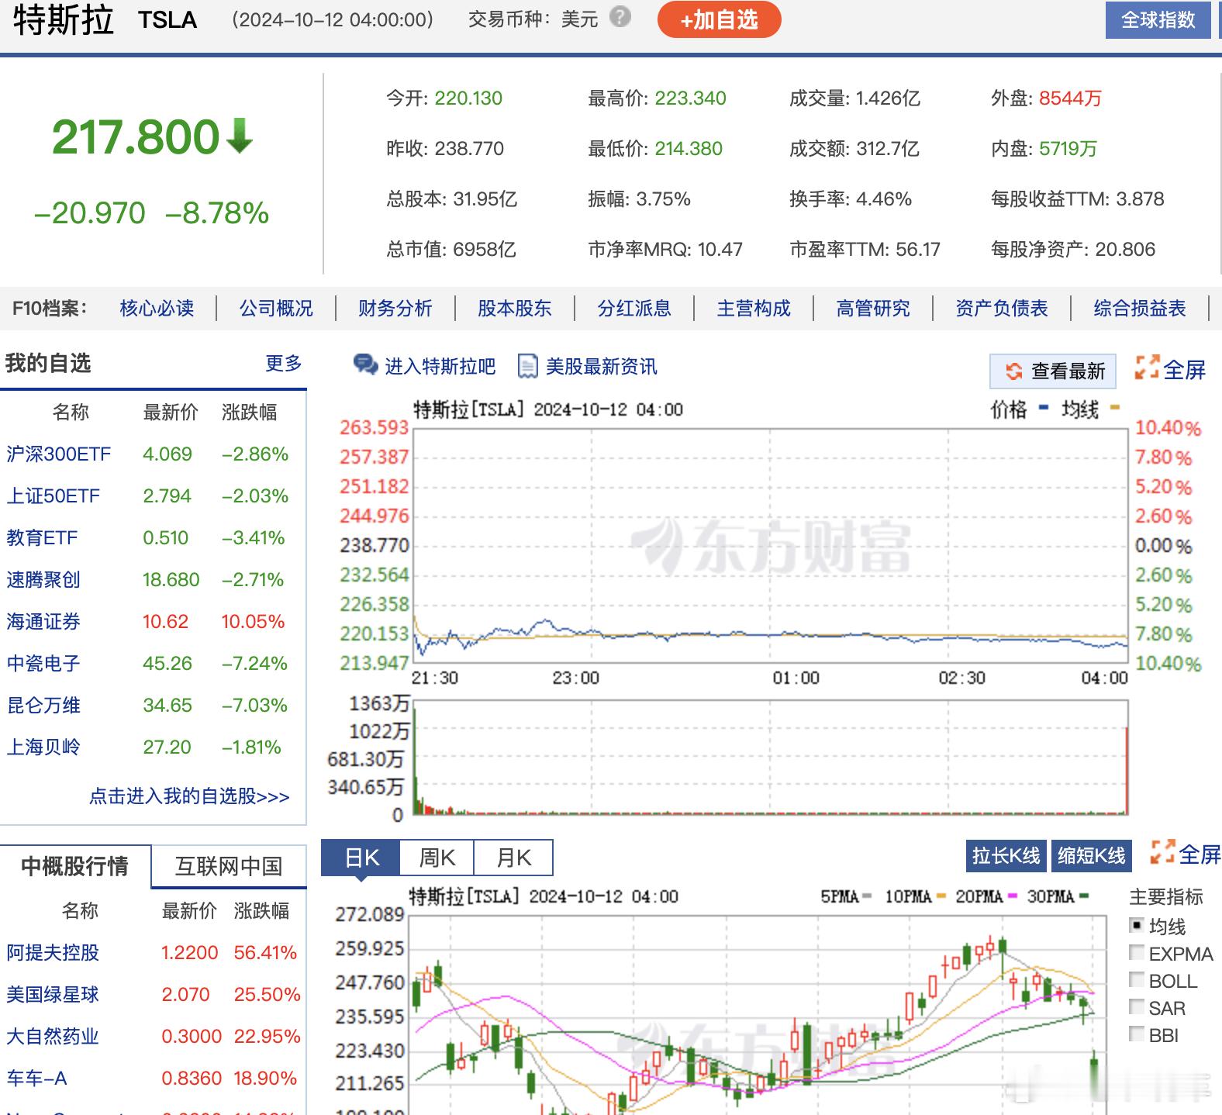Open 速腾聚创 in watchlist

(x=43, y=579)
